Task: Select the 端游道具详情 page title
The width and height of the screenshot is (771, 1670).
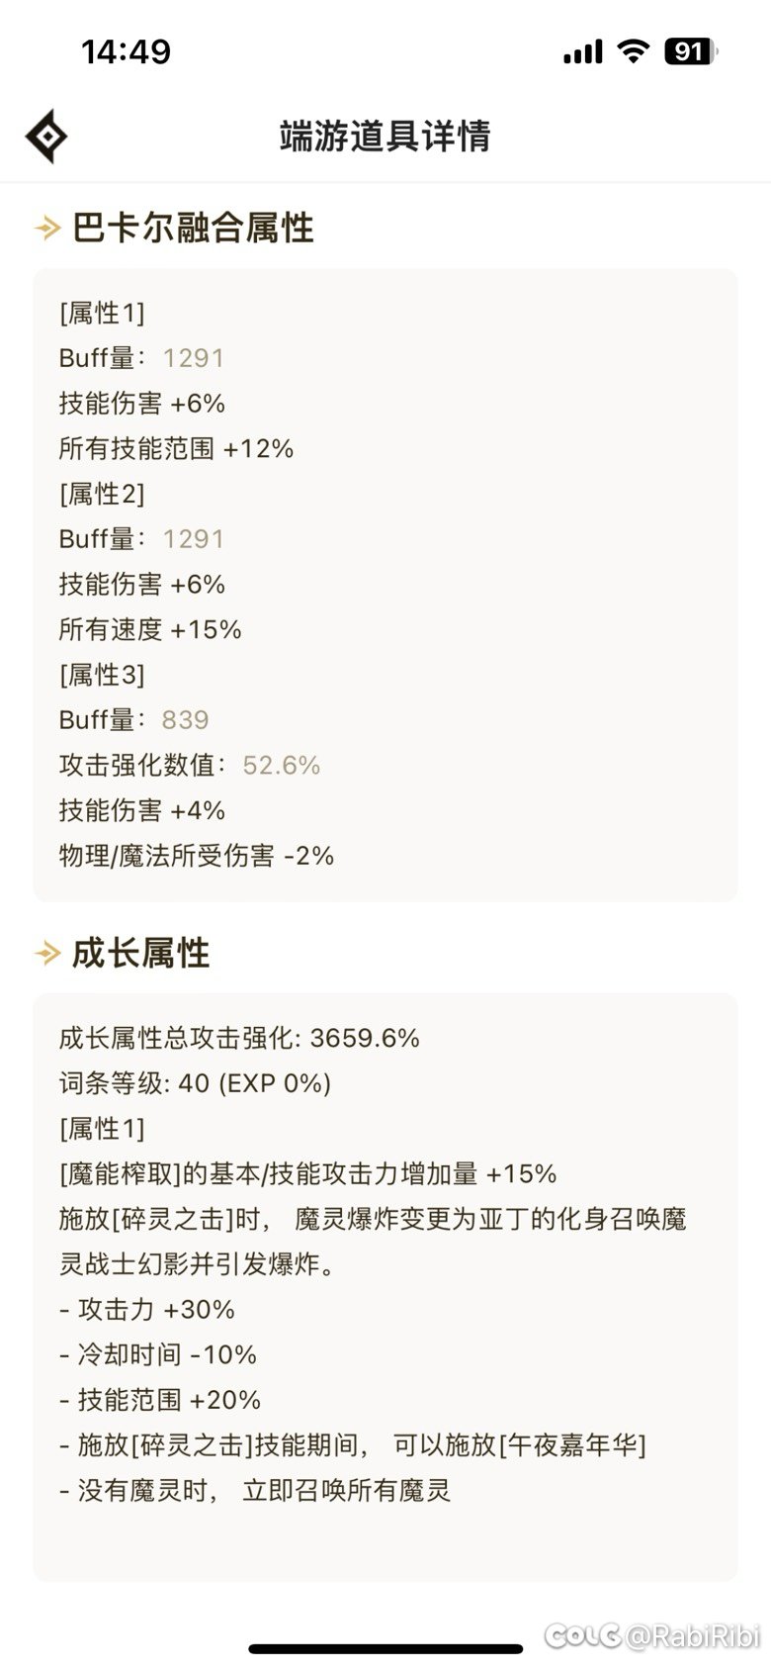Action: tap(385, 136)
